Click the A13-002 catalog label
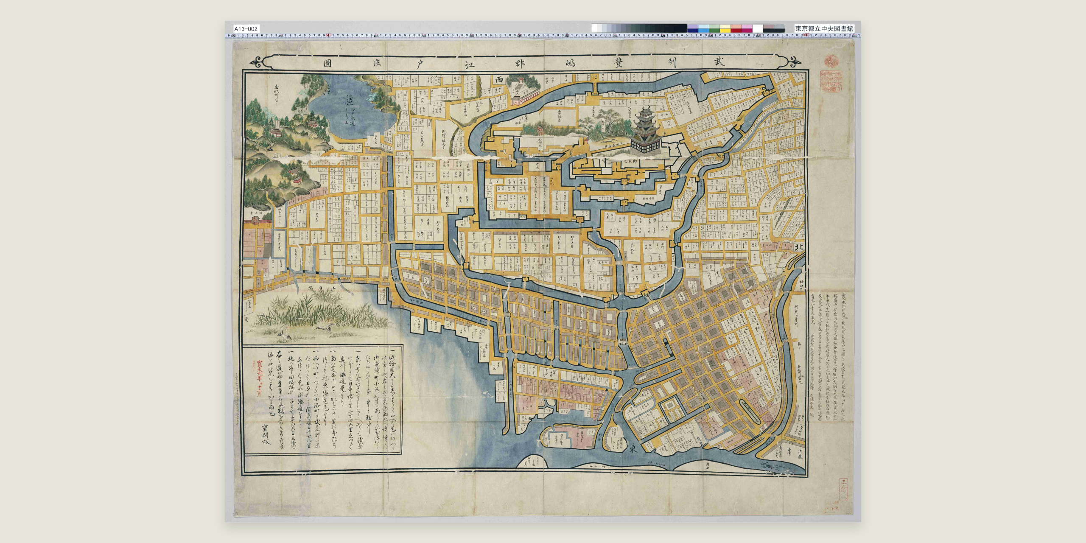 pos(246,28)
